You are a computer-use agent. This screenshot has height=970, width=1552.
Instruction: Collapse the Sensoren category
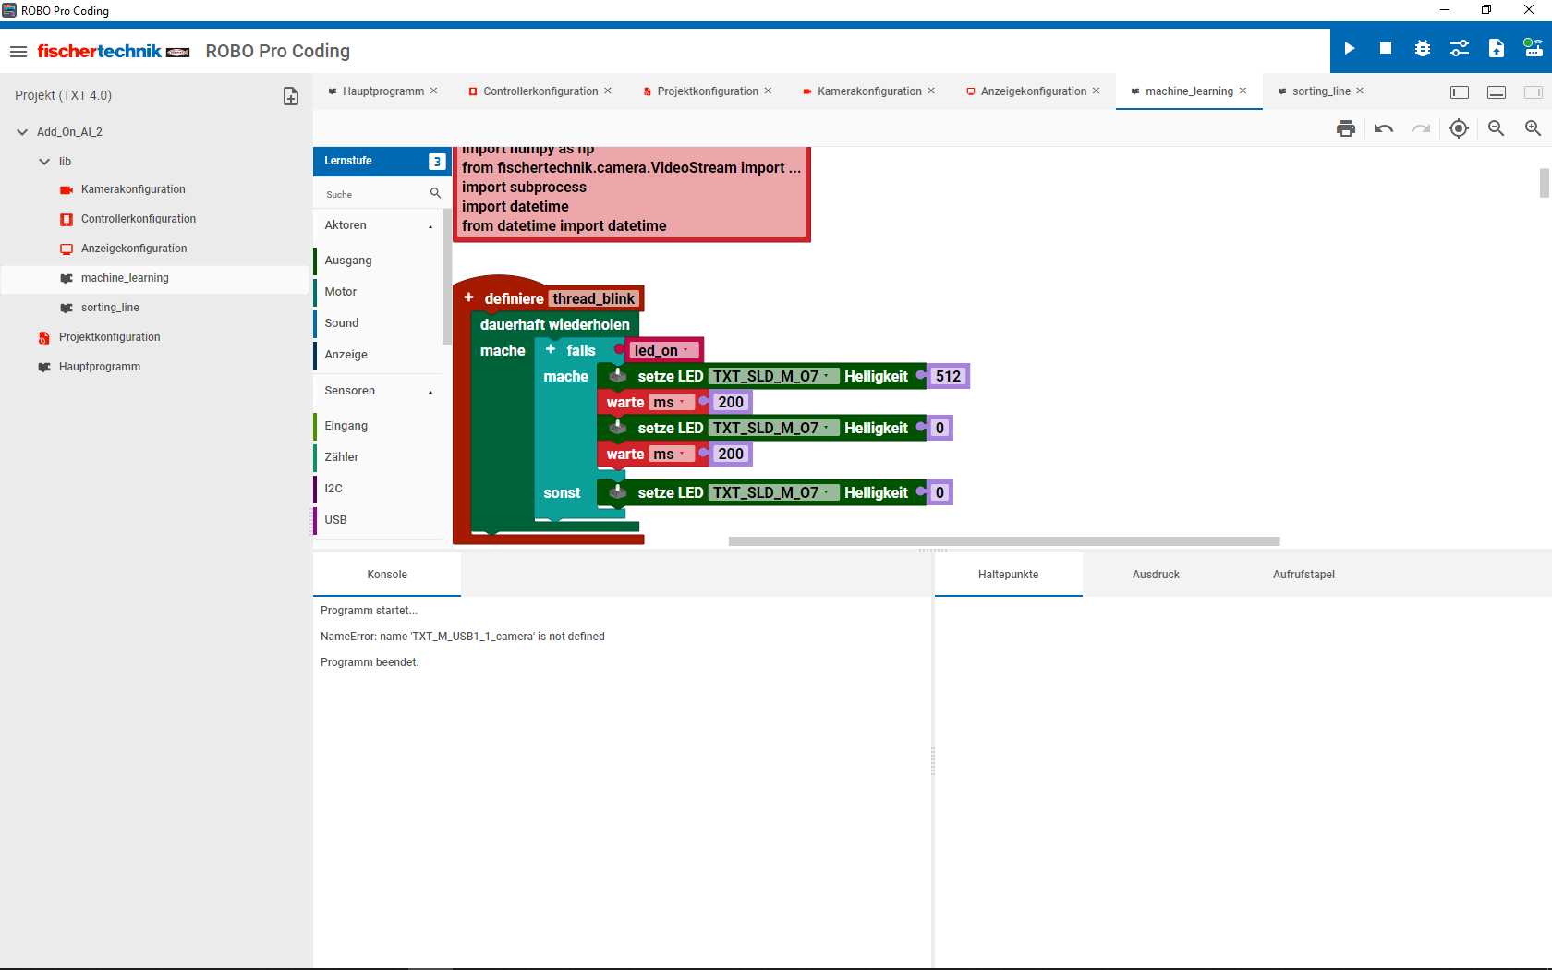point(430,392)
